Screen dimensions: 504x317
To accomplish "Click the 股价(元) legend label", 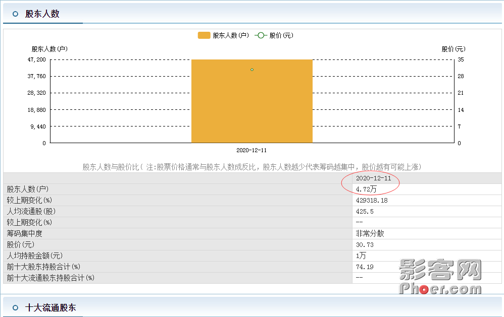I will click(281, 35).
